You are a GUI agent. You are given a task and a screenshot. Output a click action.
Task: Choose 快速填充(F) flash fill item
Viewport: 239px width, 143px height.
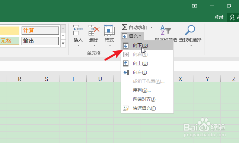(147, 108)
